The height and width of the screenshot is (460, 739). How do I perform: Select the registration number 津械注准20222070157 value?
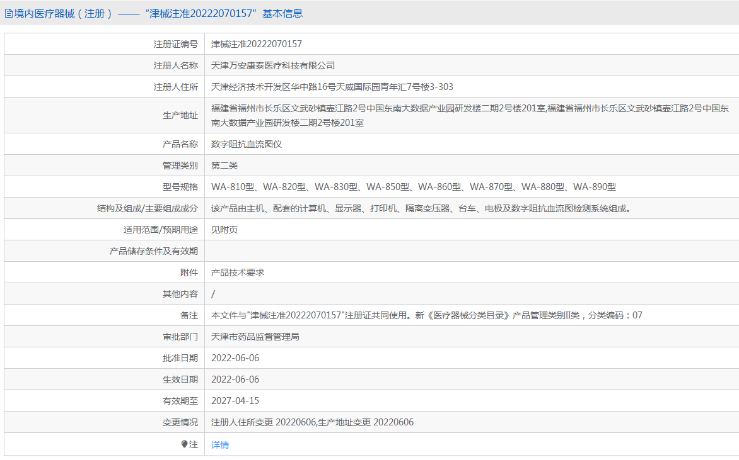(256, 44)
